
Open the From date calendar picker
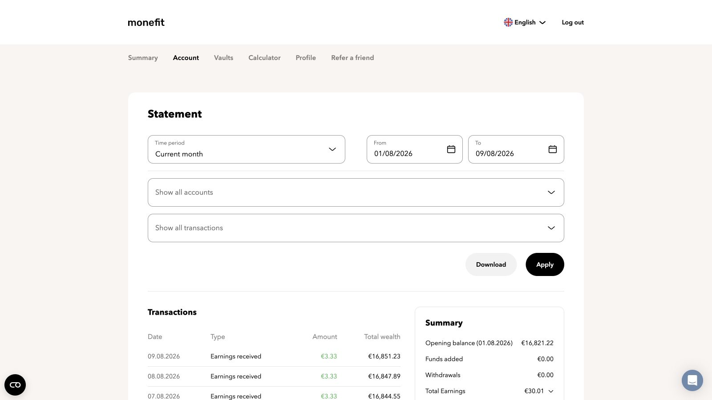coord(451,149)
